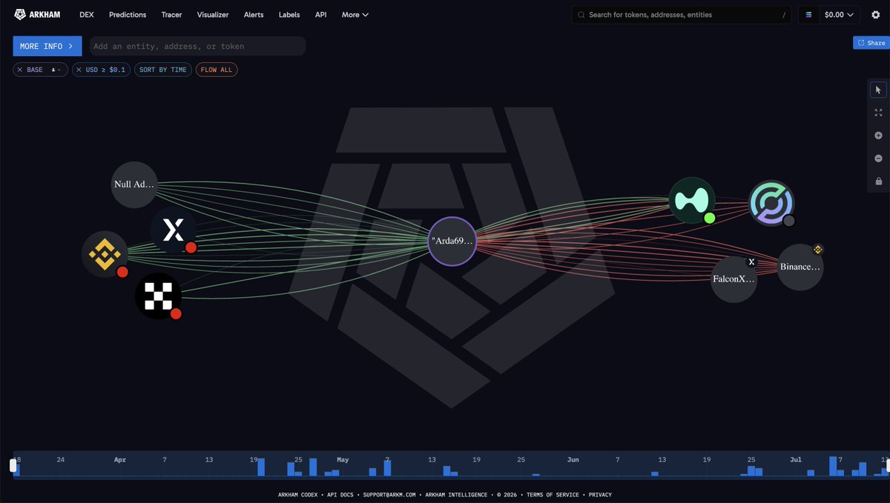Expand the More menu in navigation

[355, 15]
